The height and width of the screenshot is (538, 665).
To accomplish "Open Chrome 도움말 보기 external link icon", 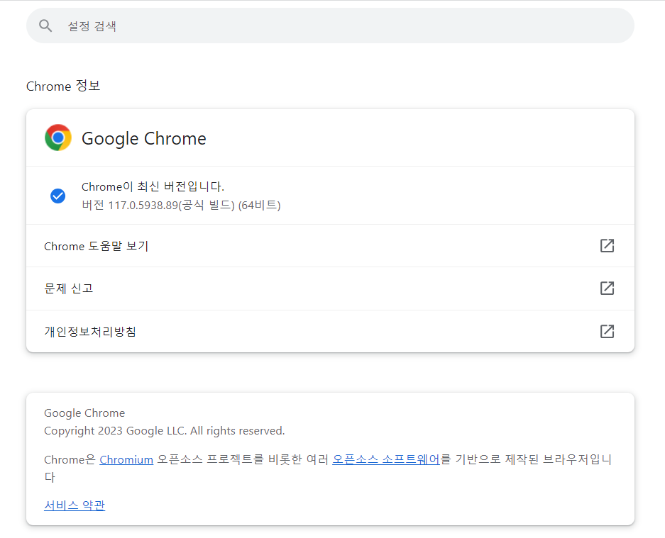I will pyautogui.click(x=607, y=245).
